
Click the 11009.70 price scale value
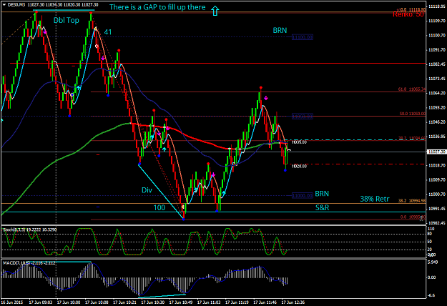tap(436, 180)
